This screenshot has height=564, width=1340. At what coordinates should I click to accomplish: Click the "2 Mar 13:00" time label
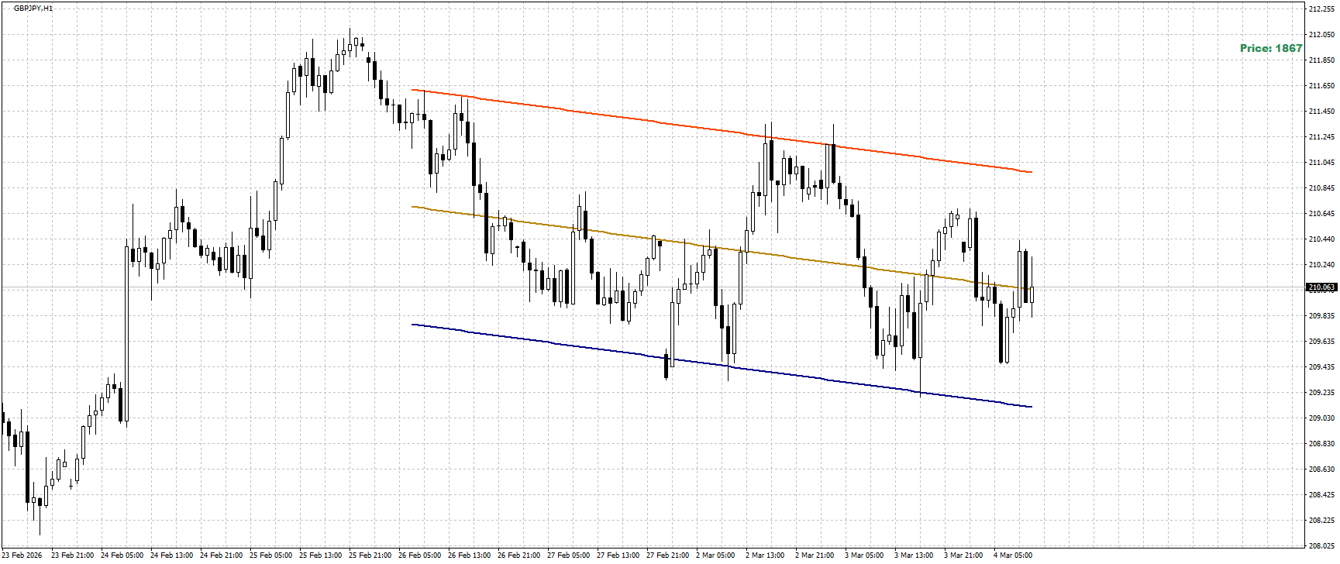coord(765,555)
